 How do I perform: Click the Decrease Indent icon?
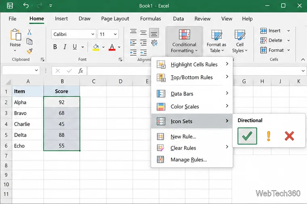click(133, 52)
